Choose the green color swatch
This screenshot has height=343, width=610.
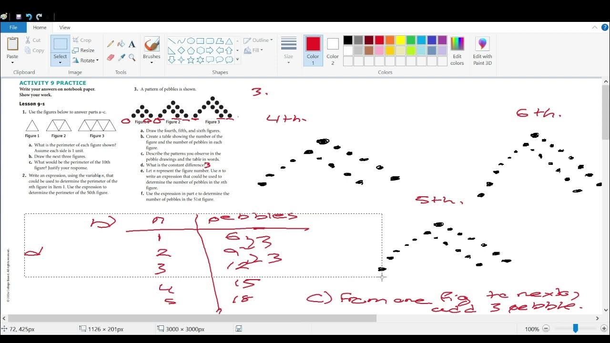[411, 40]
